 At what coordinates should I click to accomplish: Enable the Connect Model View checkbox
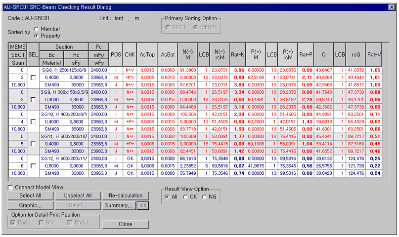click(11, 188)
